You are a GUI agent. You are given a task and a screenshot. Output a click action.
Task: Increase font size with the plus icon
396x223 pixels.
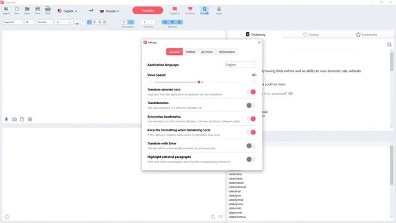coord(145,22)
